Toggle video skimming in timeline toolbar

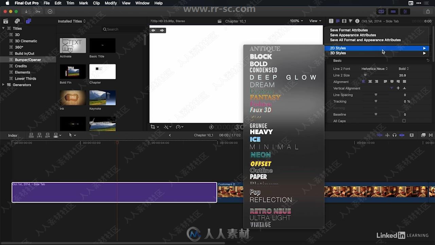[380, 135]
